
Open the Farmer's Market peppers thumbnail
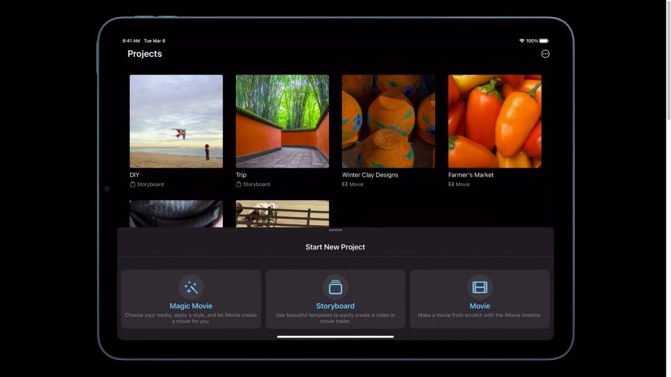click(495, 121)
